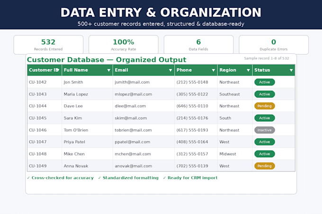Select email ppatel@mail.com
Image resolution: width=322 pixels, height=214 pixels.
(x=132, y=142)
